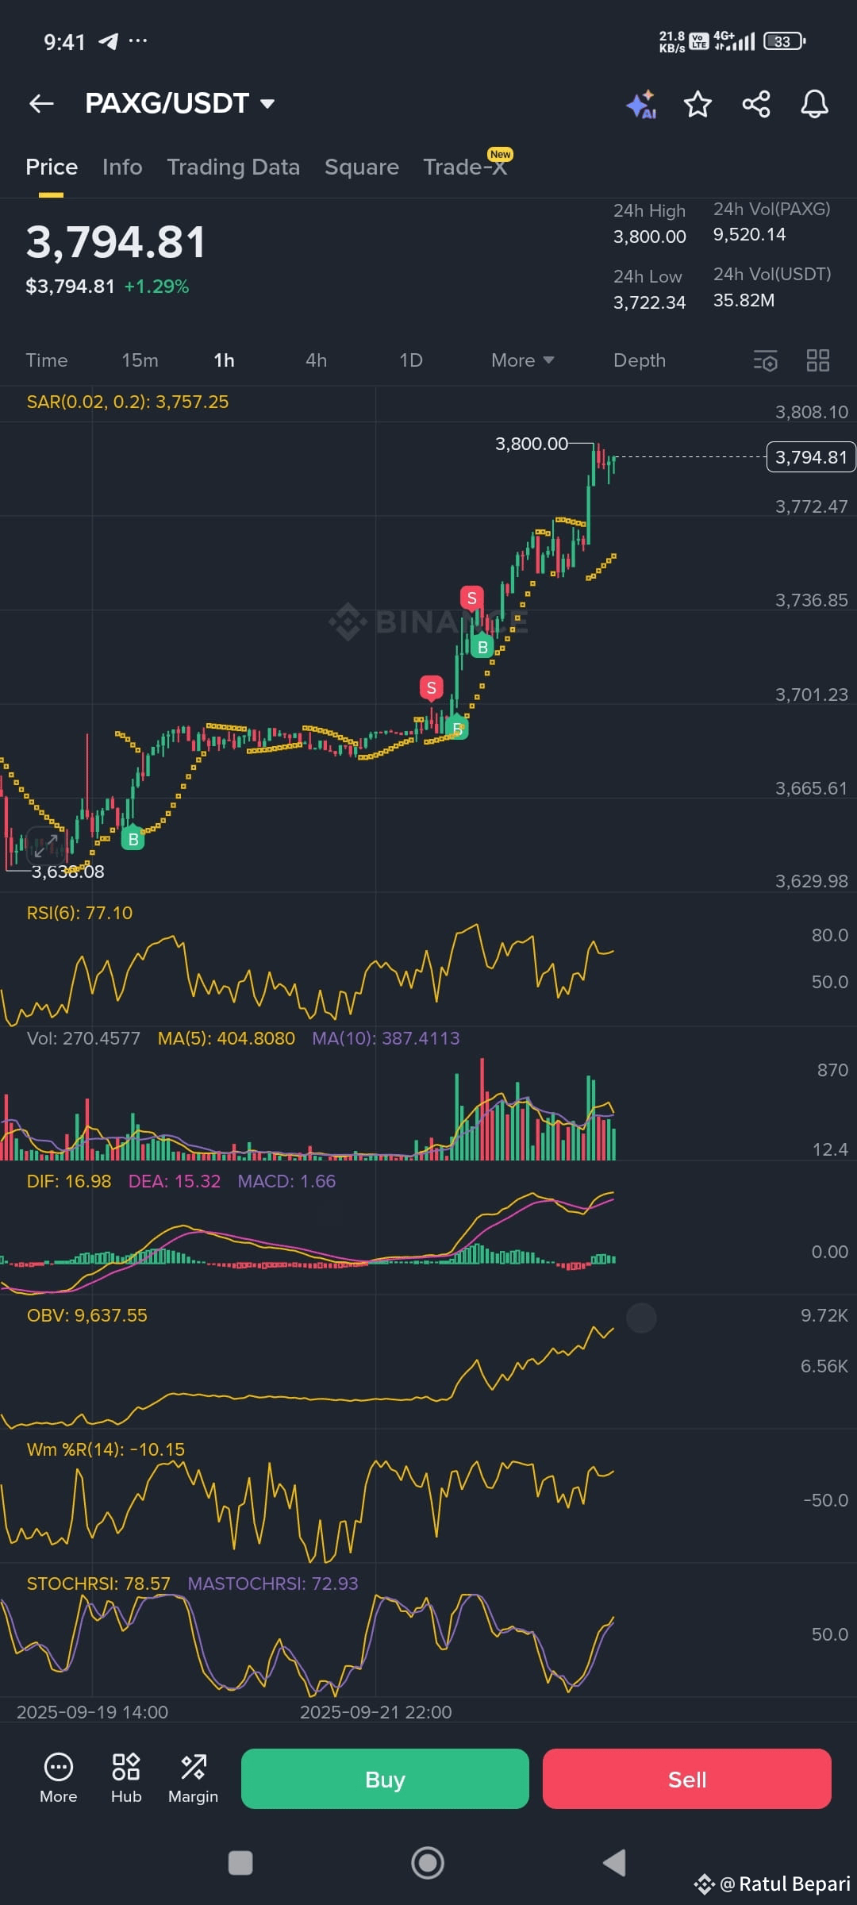The image size is (857, 1905).
Task: Open the AI analysis sparkle icon
Action: [x=641, y=104]
